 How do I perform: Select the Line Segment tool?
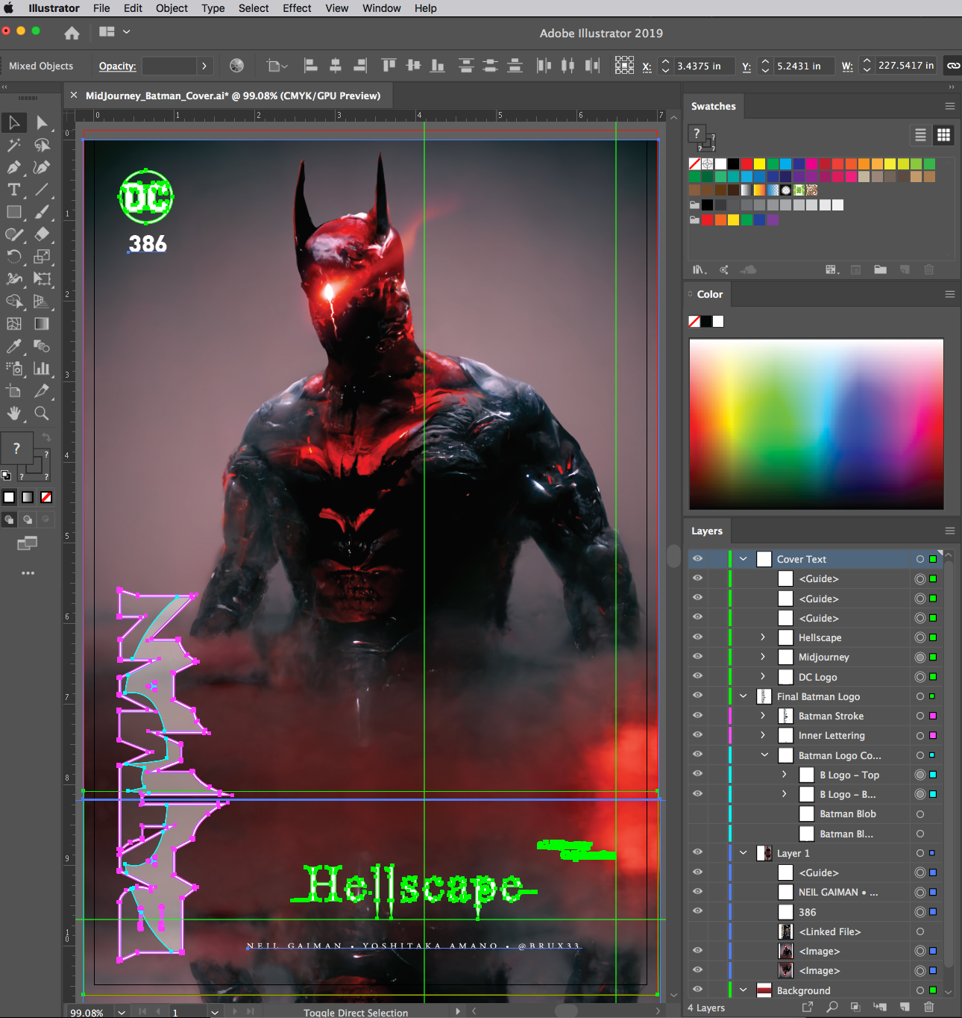click(42, 190)
